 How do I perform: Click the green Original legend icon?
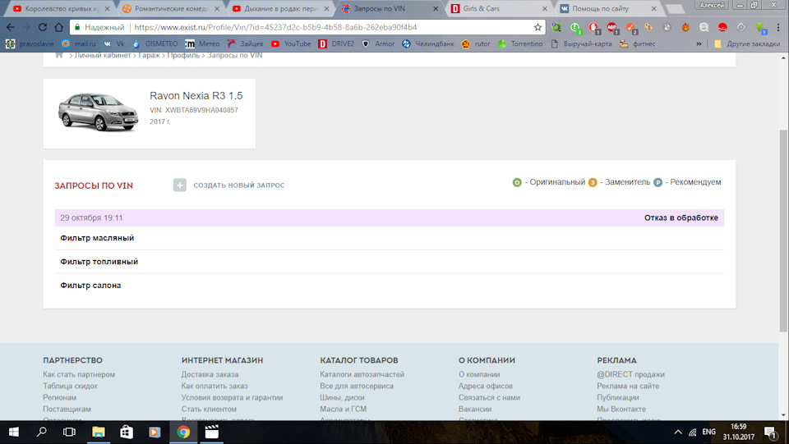click(x=517, y=182)
